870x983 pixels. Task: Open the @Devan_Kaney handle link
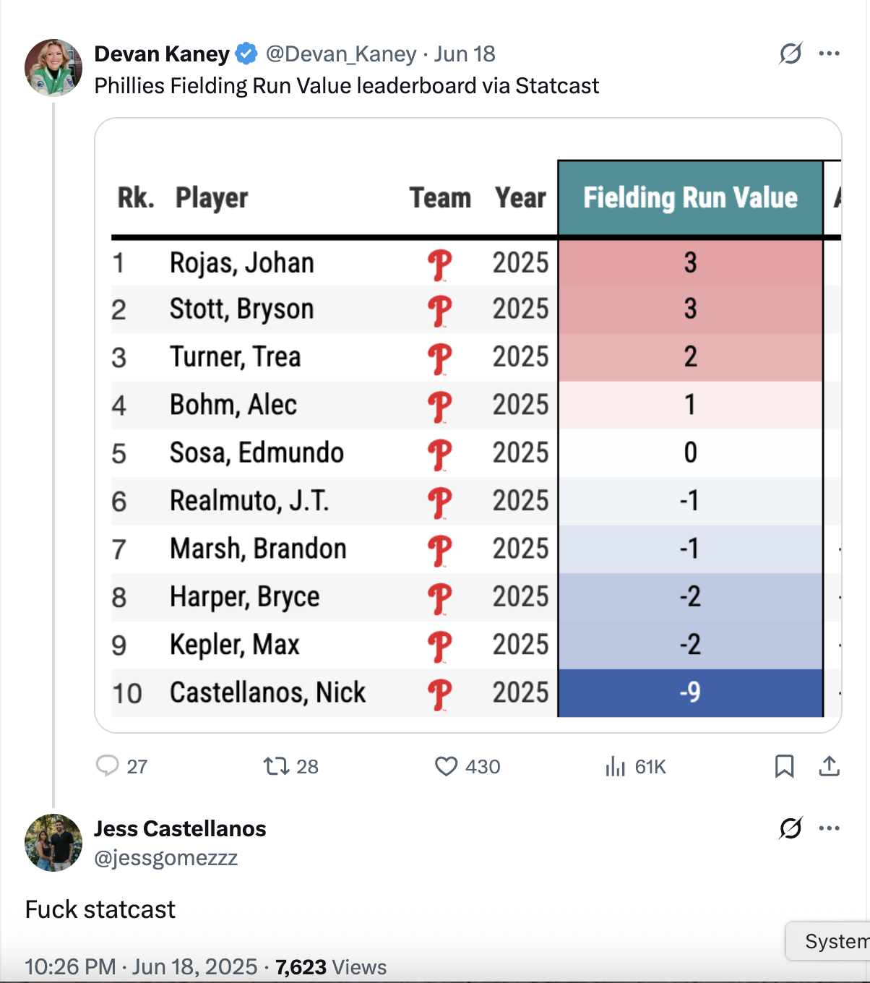coord(341,54)
